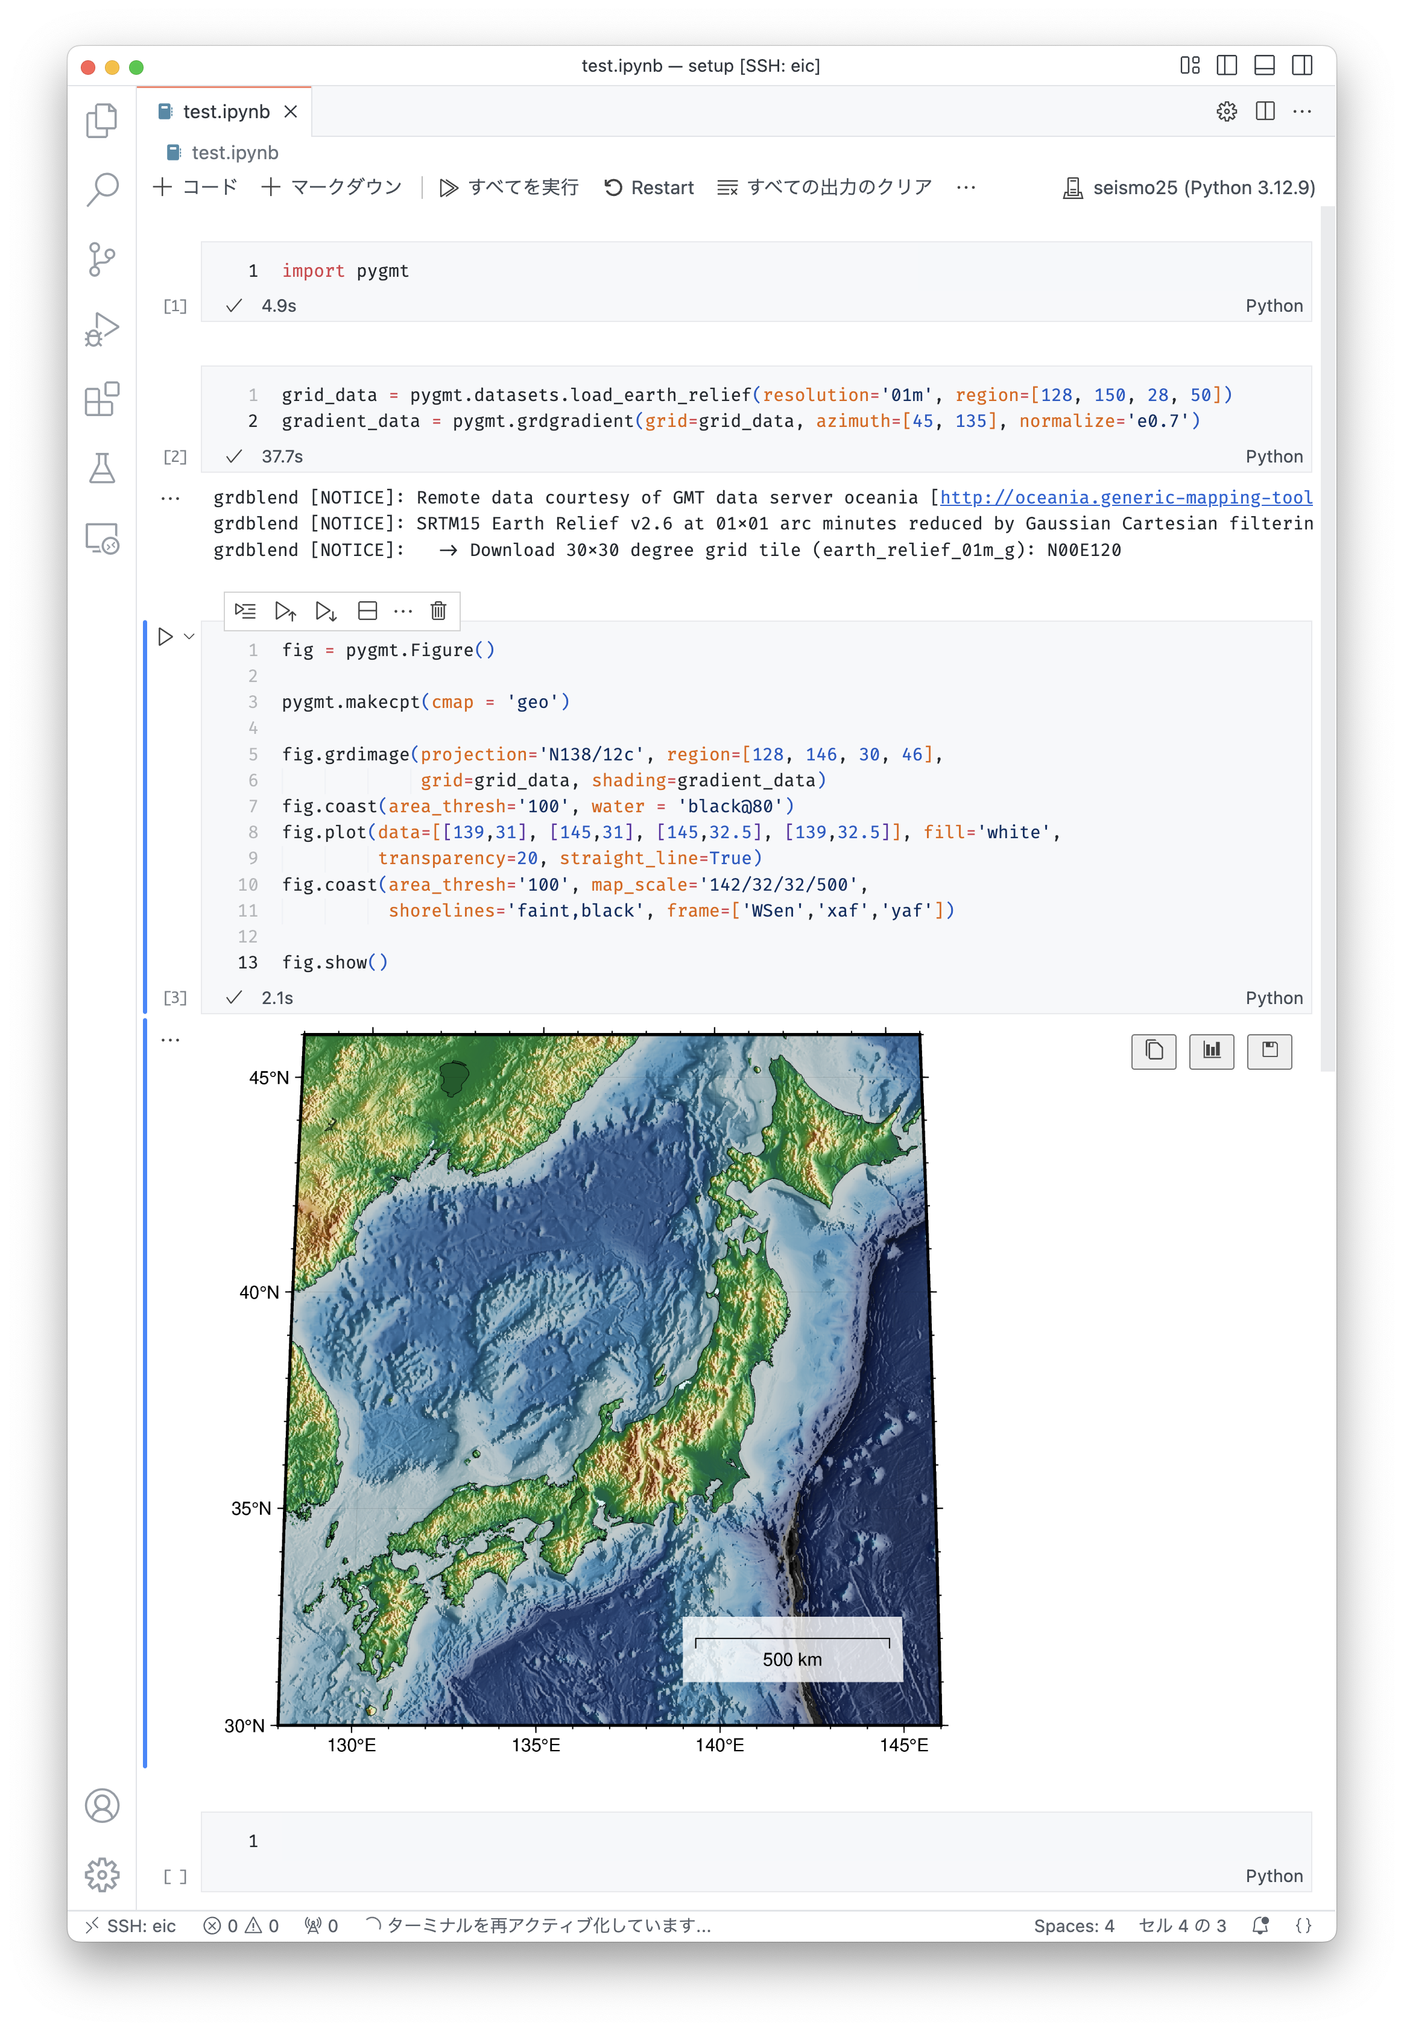Toggle the secondary side bar layout
1404x2031 pixels.
1302,66
